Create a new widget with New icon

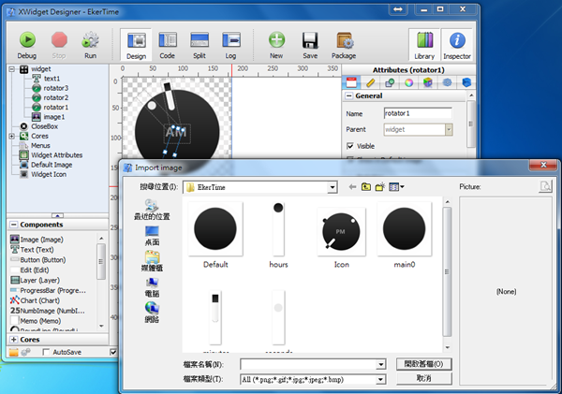click(276, 40)
